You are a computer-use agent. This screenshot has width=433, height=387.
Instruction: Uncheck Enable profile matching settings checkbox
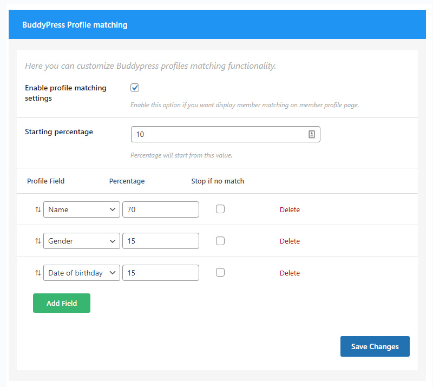coord(135,88)
